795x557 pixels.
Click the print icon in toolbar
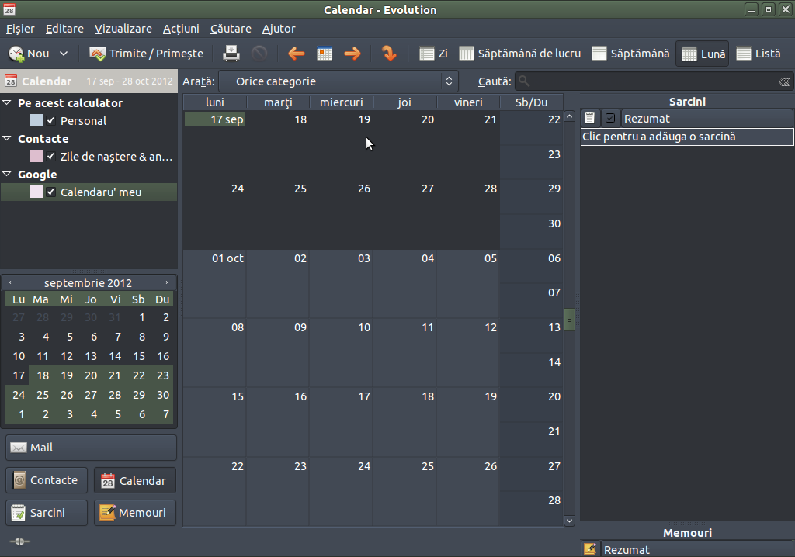click(231, 54)
